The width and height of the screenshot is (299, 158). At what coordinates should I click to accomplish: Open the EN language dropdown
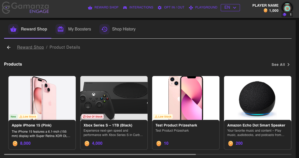(230, 8)
